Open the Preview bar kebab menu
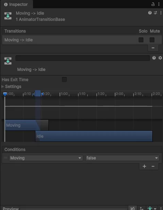Image resolution: width=163 pixels, height=210 pixels. pyautogui.click(x=161, y=208)
